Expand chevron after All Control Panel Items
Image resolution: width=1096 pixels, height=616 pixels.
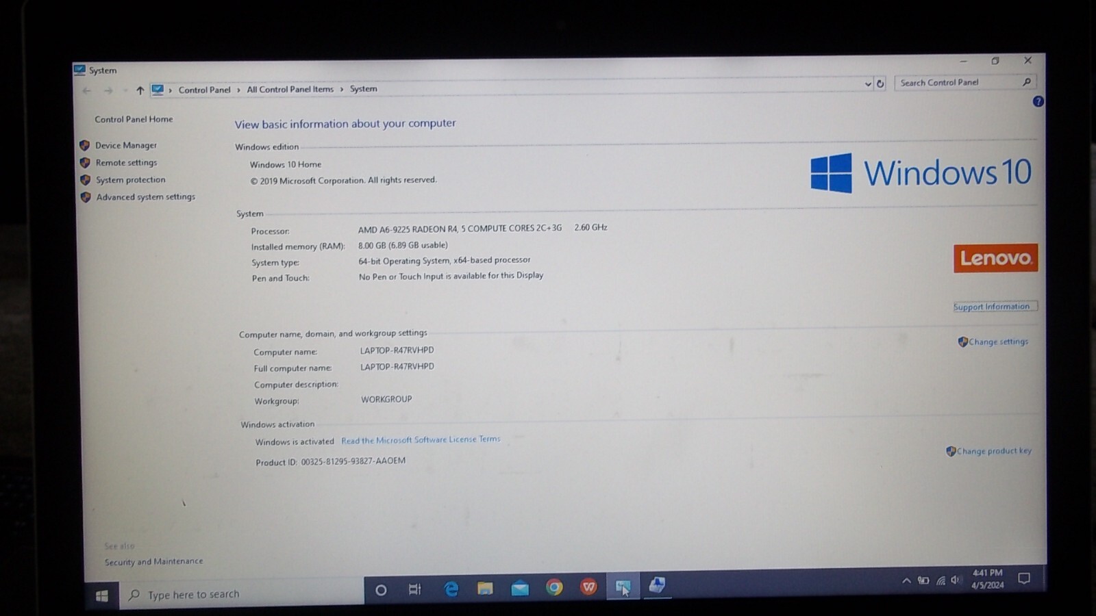click(341, 89)
